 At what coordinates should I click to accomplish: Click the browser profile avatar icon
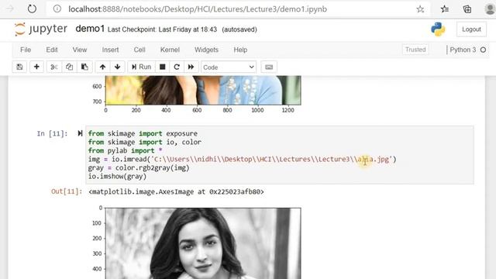coord(490,9)
